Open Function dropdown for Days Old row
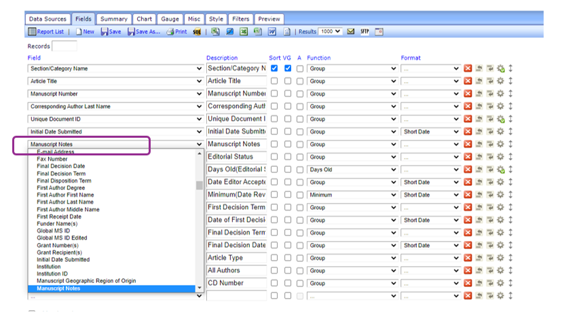The height and width of the screenshot is (321, 564). coord(352,170)
